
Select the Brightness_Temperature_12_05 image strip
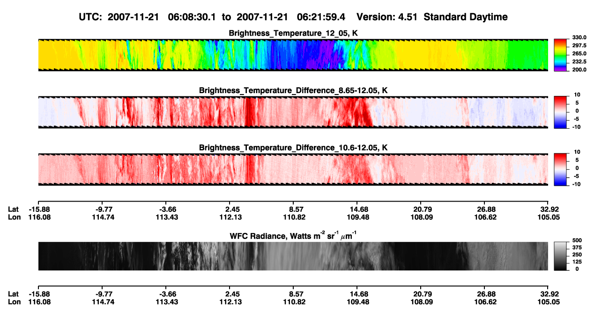click(x=293, y=55)
